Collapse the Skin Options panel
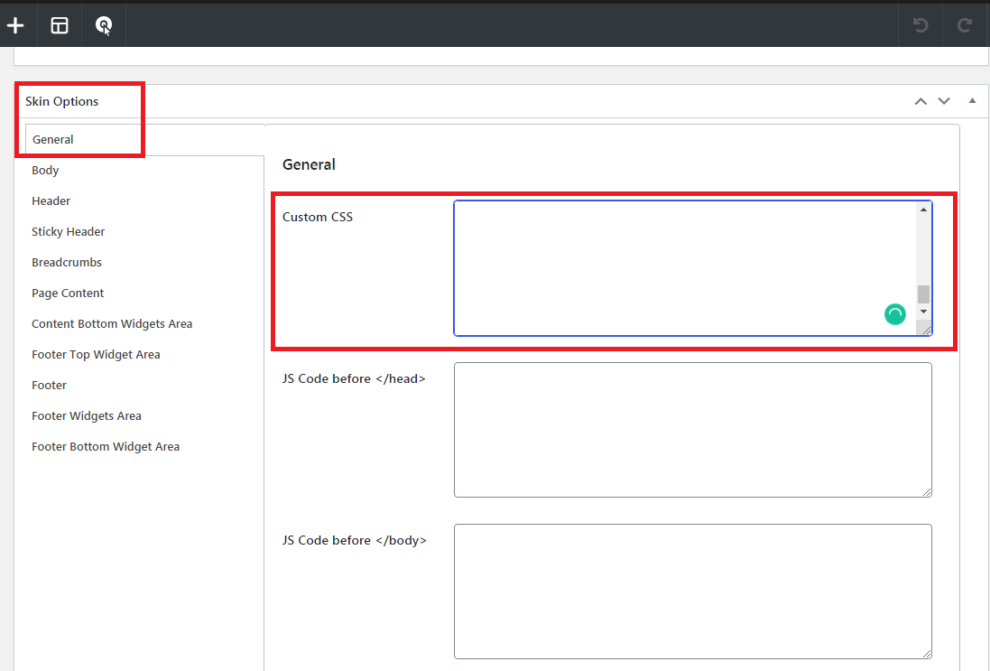 (x=972, y=100)
